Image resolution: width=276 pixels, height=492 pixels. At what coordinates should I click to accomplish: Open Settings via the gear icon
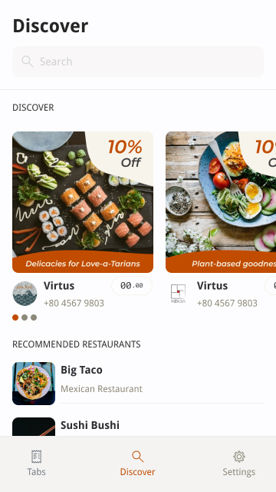[x=239, y=457]
